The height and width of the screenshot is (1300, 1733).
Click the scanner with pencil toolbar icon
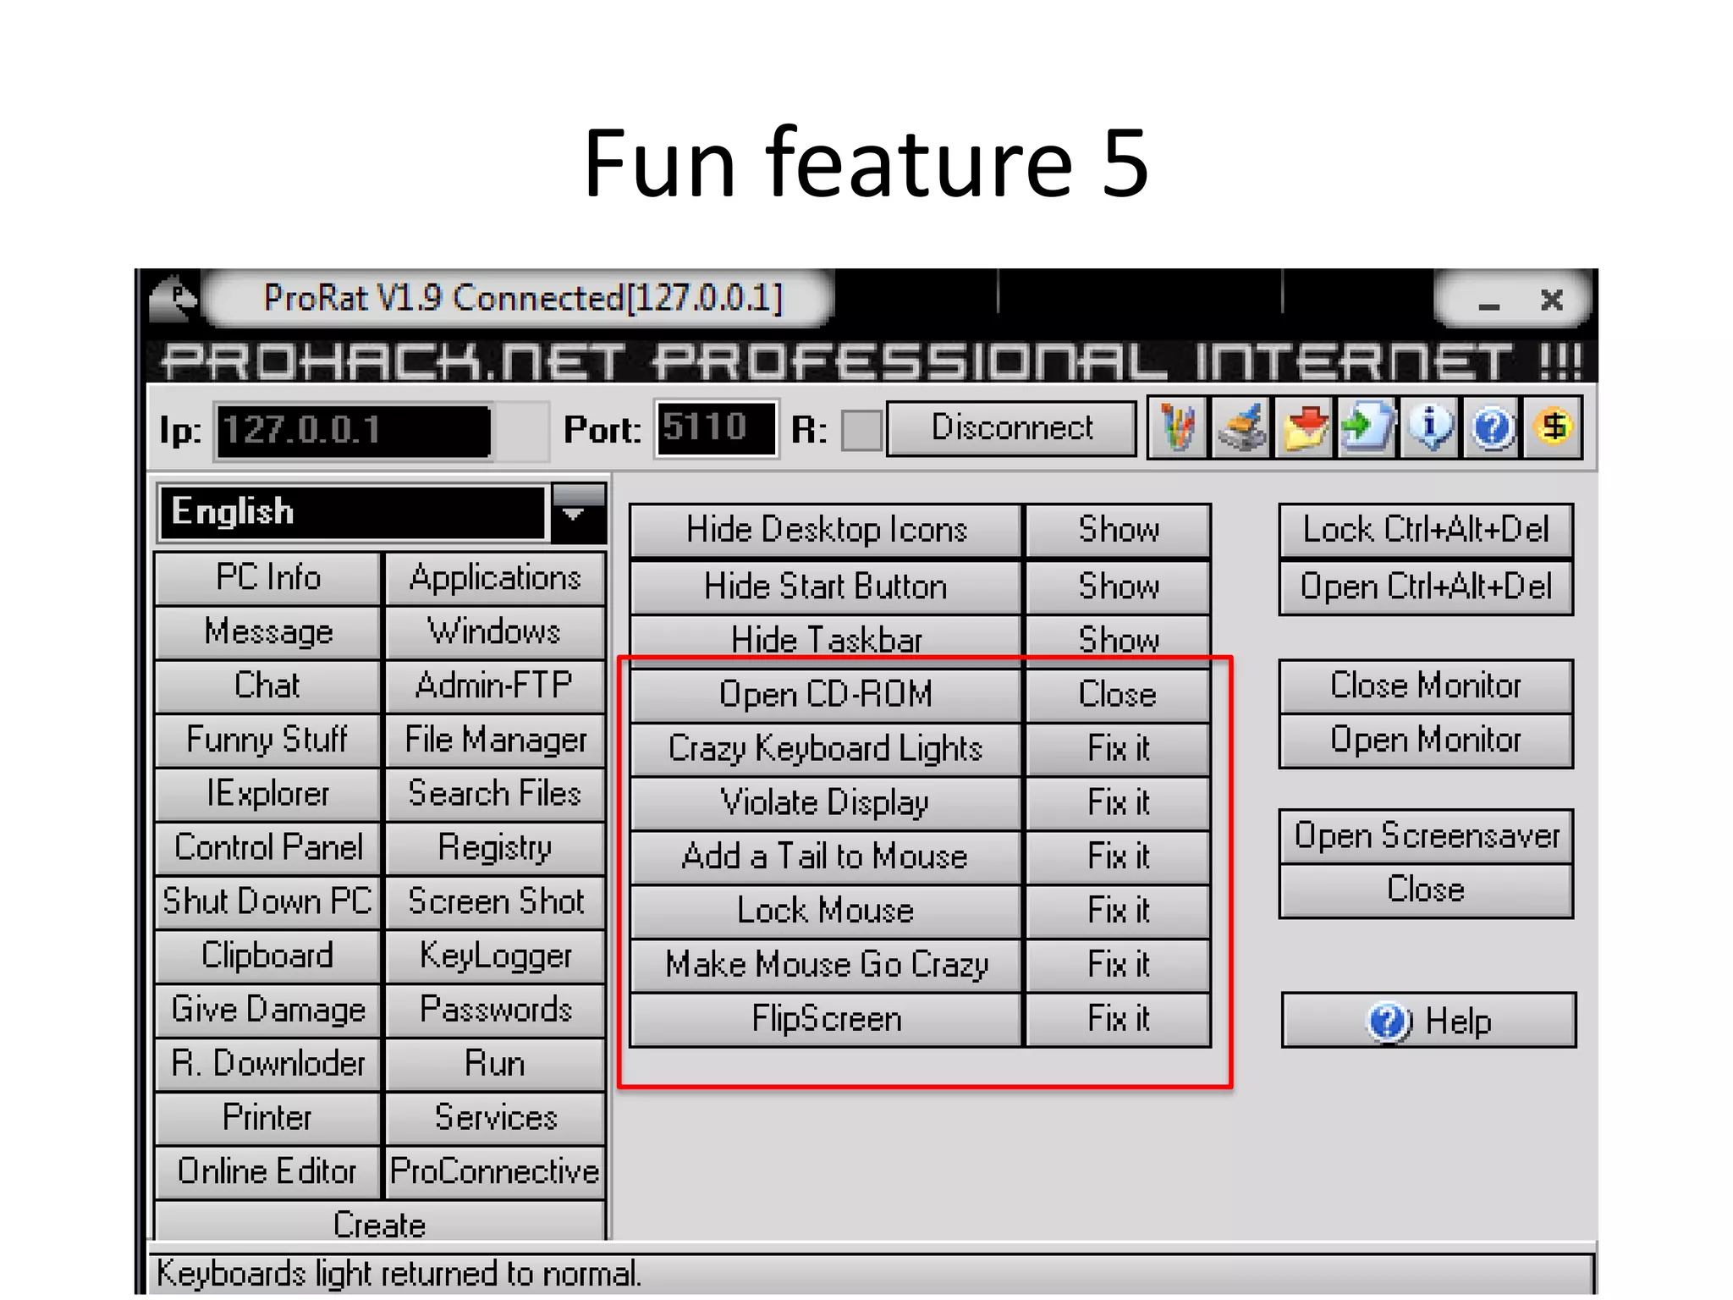click(1241, 427)
